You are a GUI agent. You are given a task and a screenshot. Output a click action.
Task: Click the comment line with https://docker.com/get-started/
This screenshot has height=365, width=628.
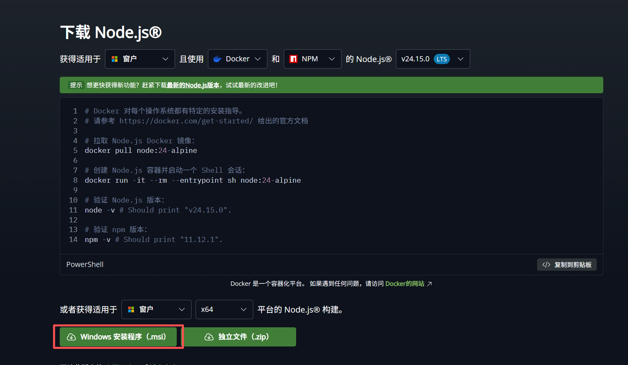(x=196, y=121)
